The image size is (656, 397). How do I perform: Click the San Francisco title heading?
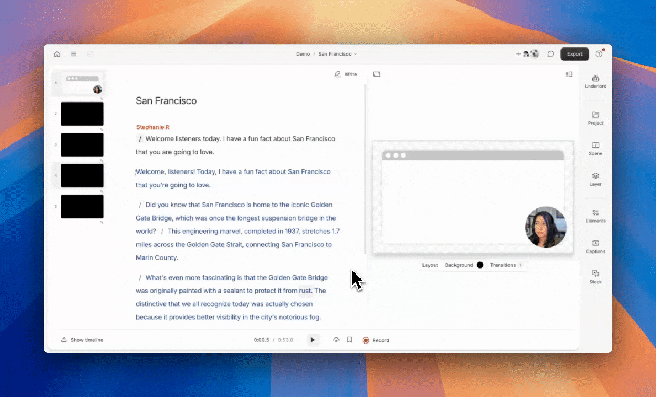coord(166,101)
